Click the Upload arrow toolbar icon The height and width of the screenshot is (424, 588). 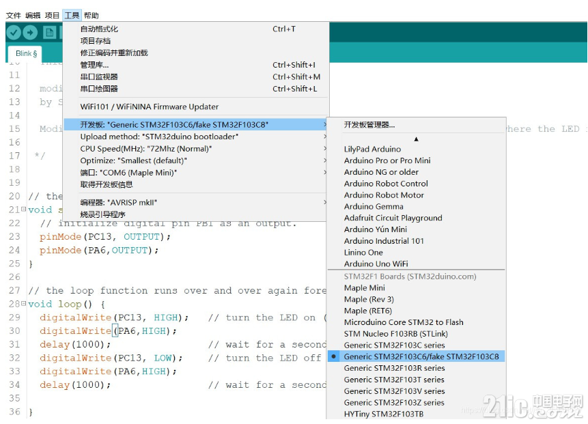coord(30,33)
